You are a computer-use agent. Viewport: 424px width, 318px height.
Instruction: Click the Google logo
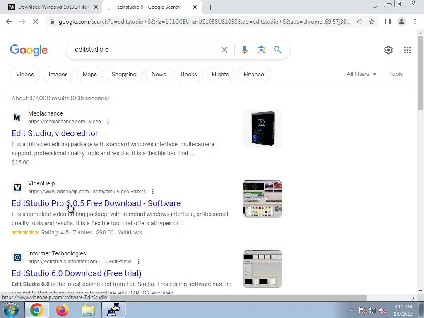[29, 50]
